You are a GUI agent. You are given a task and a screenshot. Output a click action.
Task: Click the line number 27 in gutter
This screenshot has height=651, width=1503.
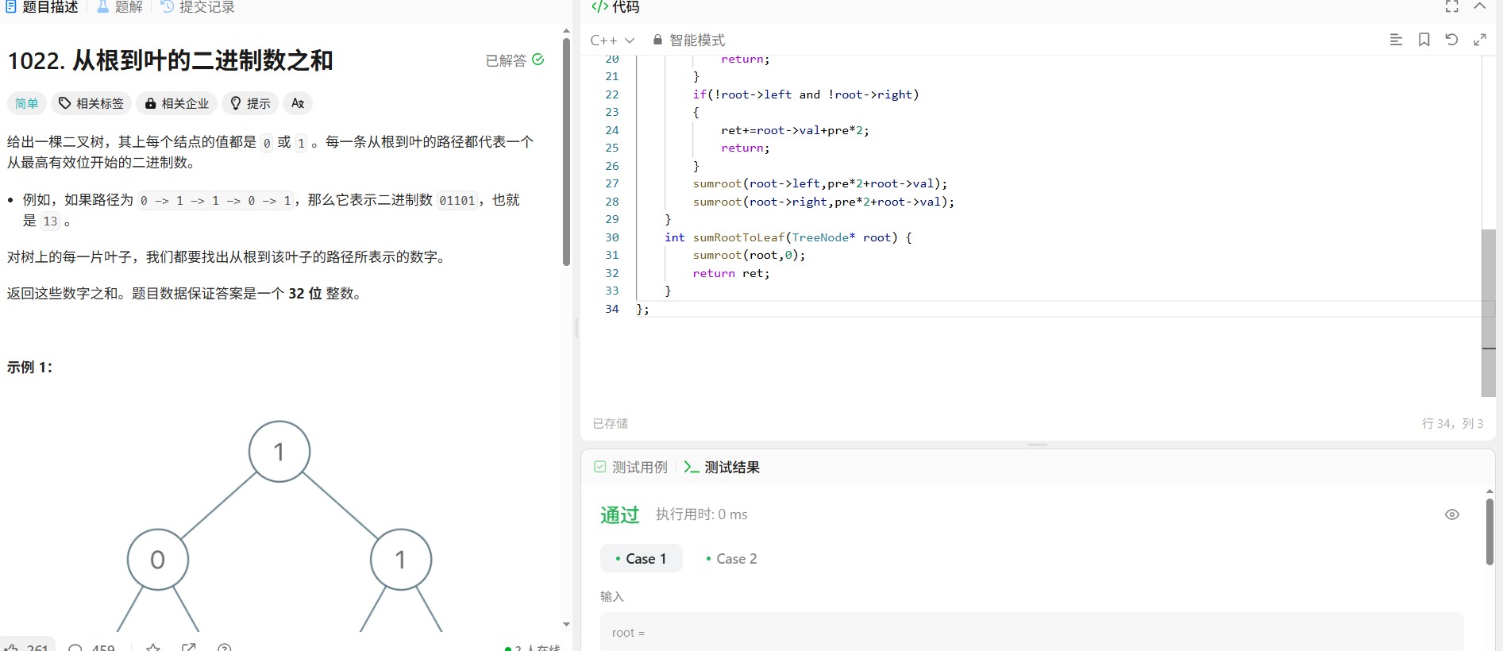point(612,183)
